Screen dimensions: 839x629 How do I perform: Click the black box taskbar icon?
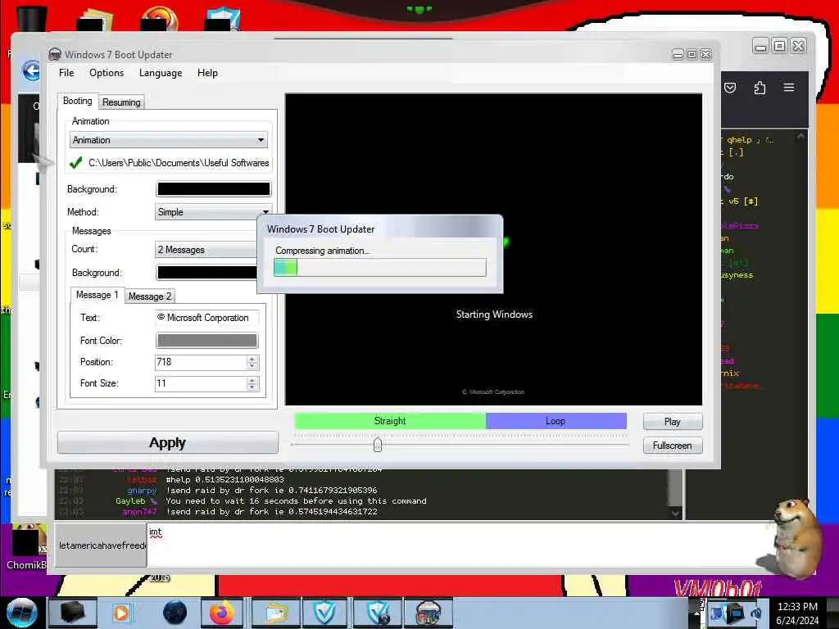coord(72,613)
